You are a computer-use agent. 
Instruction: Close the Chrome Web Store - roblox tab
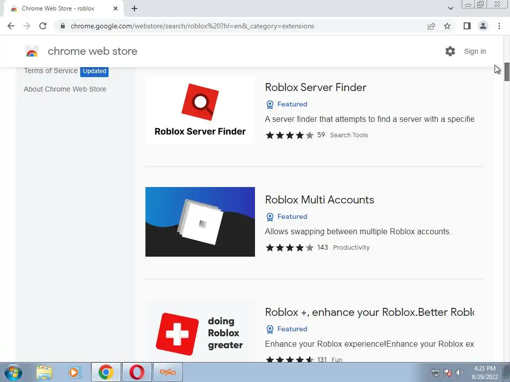(116, 9)
